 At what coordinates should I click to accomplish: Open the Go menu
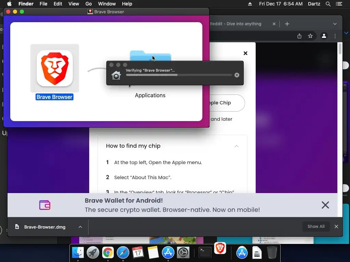89,4
